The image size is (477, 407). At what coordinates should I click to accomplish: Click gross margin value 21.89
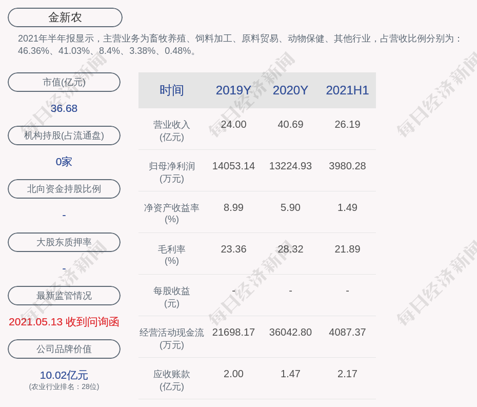point(347,249)
